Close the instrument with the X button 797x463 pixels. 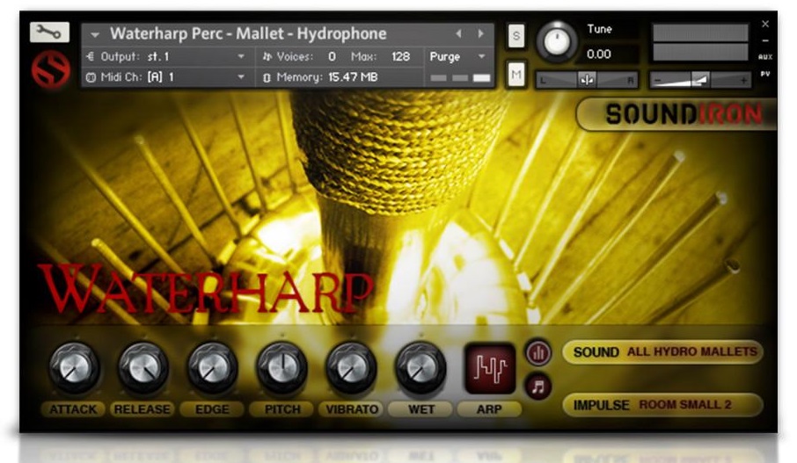[x=765, y=24]
